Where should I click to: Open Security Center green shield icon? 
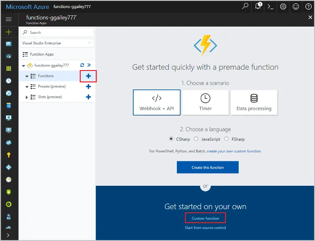[8, 192]
